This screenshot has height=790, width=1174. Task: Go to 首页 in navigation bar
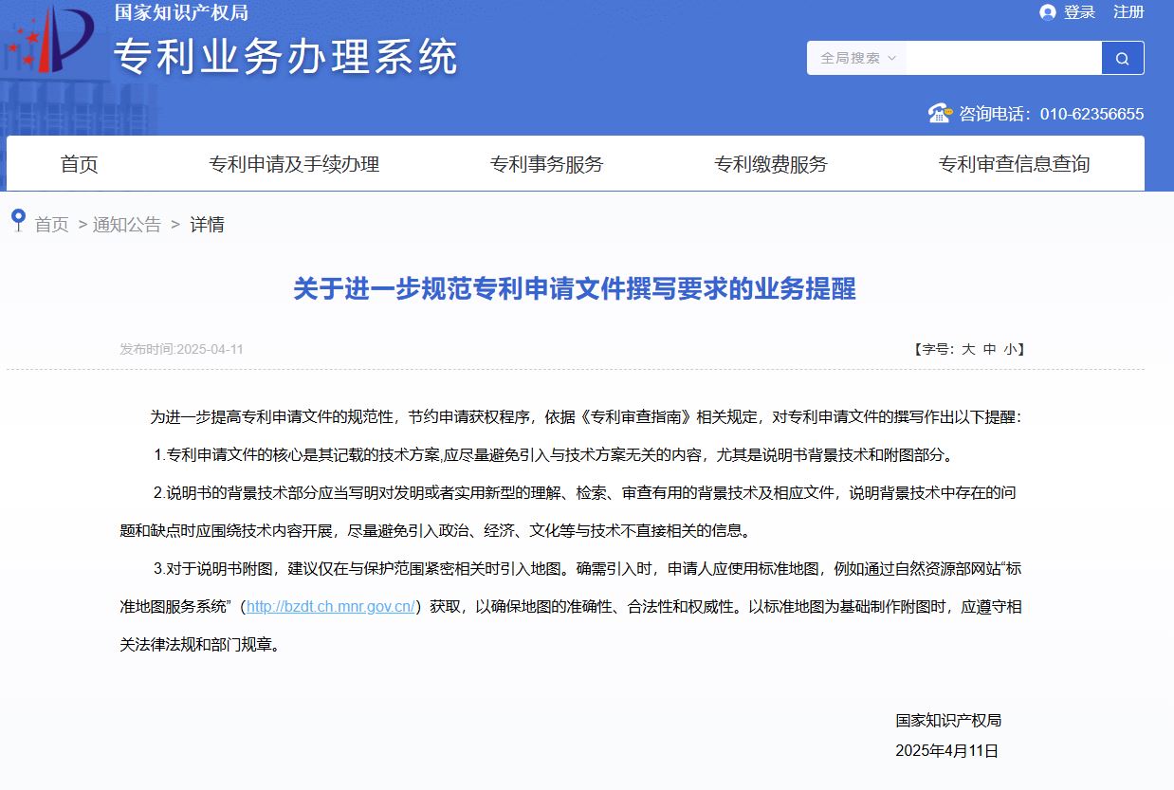(x=80, y=164)
